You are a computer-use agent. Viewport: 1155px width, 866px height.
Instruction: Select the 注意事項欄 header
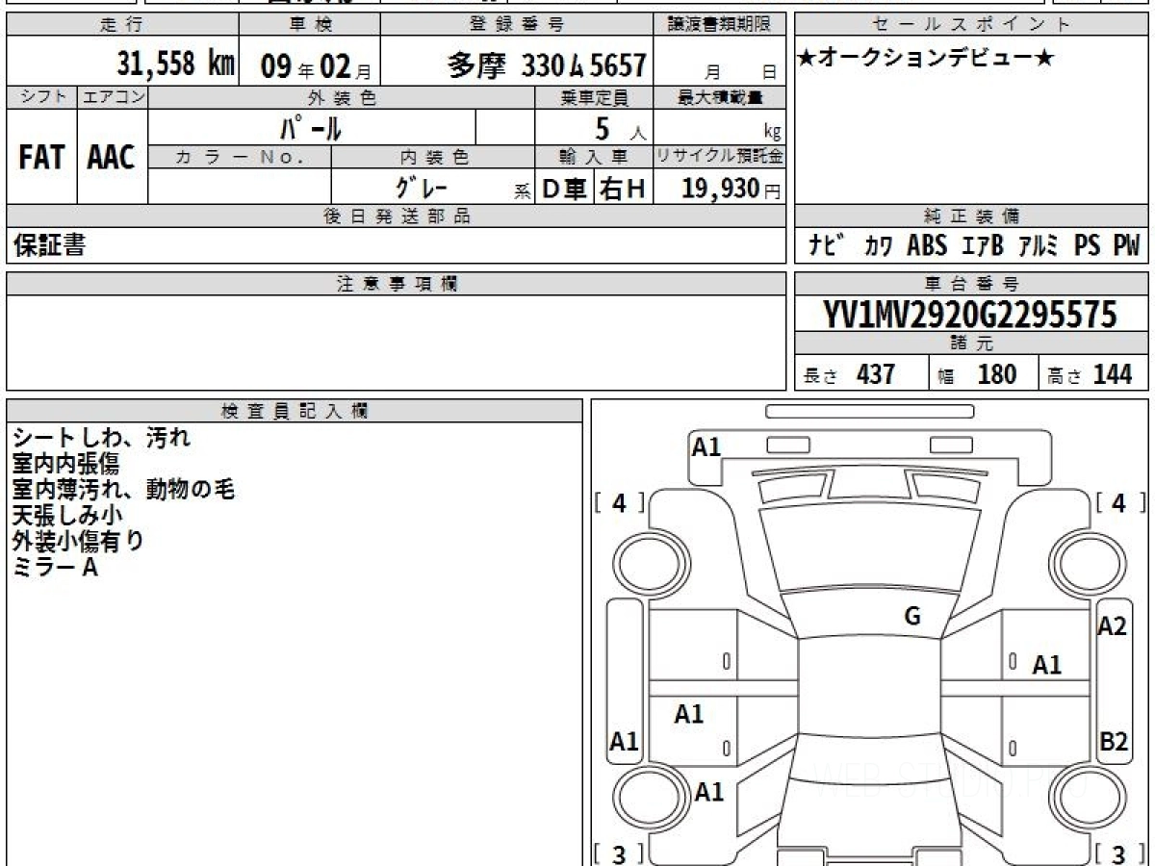(x=396, y=283)
